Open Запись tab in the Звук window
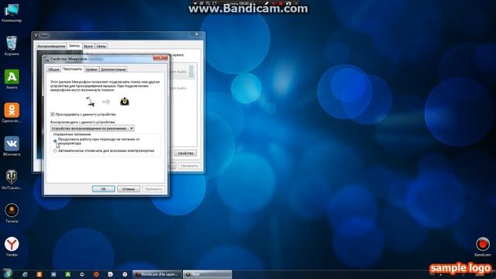496x279 pixels. tap(74, 46)
